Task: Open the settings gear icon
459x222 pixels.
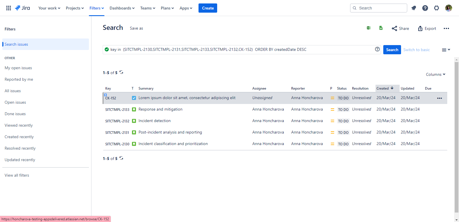Action: [437, 8]
